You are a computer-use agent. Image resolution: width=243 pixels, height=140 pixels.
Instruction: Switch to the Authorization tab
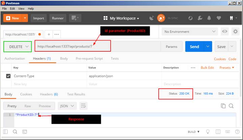(x=15, y=59)
